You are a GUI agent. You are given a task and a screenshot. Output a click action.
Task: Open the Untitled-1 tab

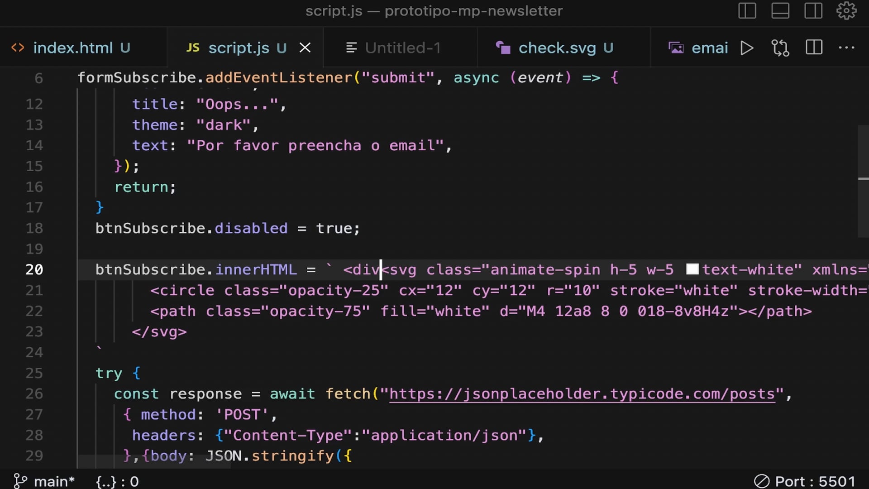[402, 48]
